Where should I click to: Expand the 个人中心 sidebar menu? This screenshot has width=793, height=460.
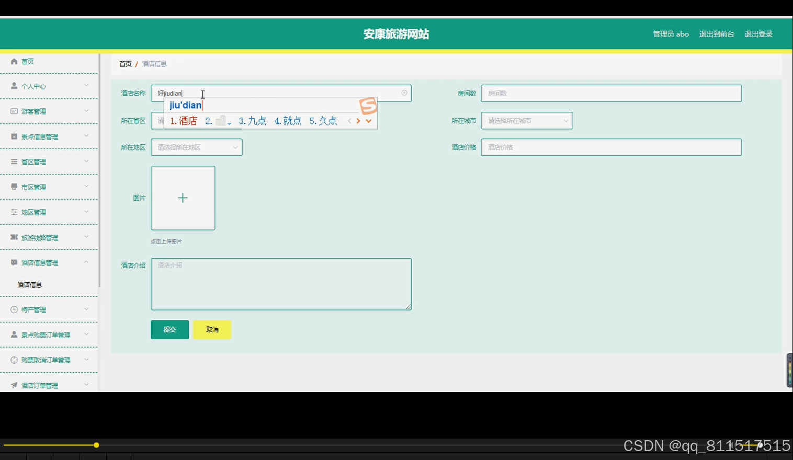[x=86, y=85]
